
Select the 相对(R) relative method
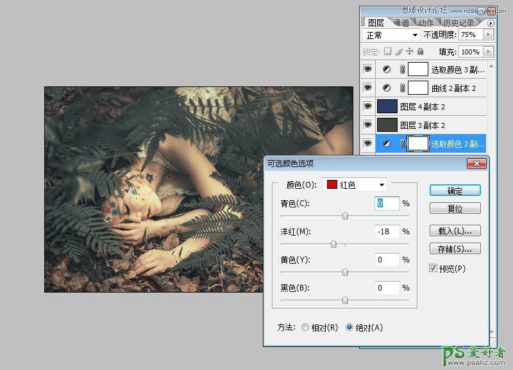point(305,327)
